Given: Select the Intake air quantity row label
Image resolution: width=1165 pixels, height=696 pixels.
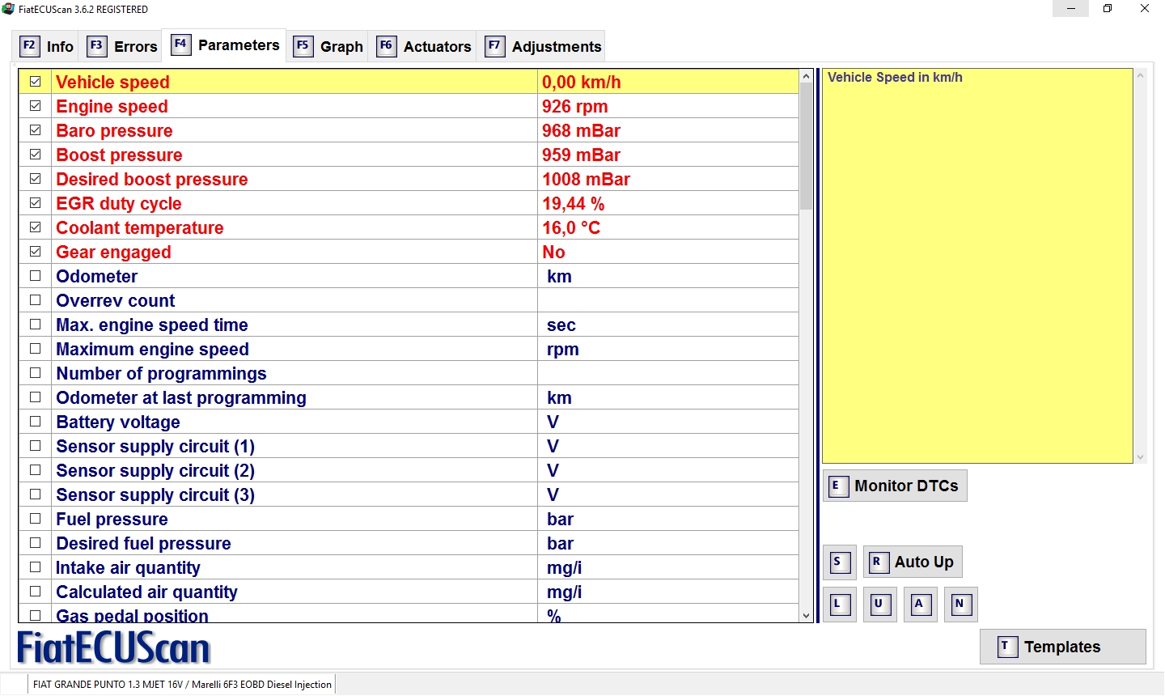Looking at the screenshot, I should 128,567.
